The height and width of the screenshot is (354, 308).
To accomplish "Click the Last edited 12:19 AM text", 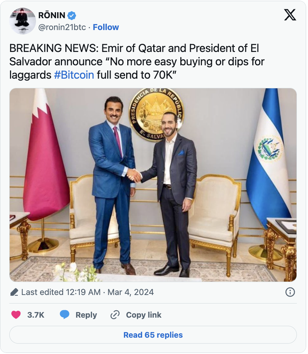I will (x=61, y=292).
